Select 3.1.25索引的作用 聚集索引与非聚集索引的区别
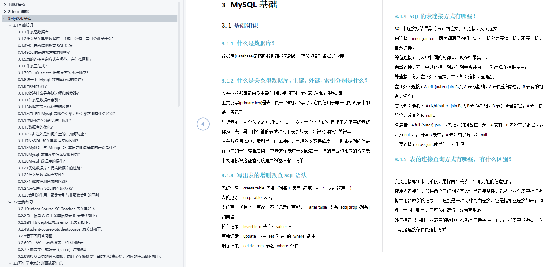Viewport: 553px width, 267px height. pos(58,195)
